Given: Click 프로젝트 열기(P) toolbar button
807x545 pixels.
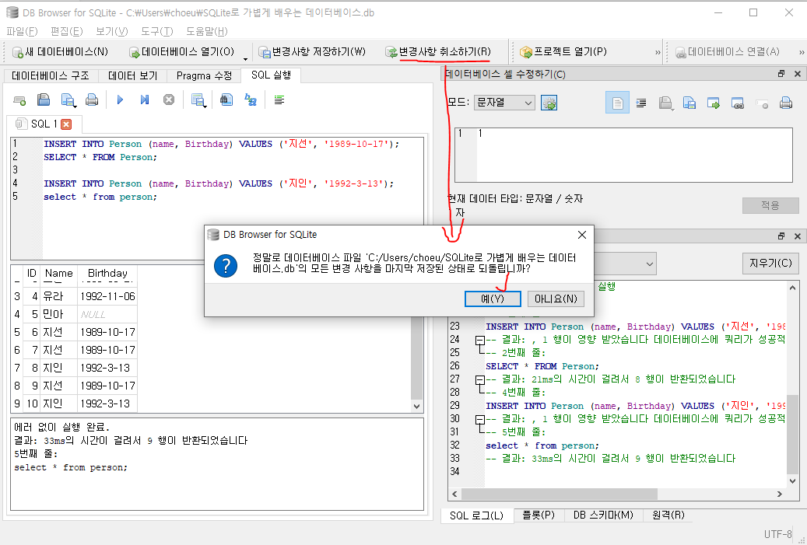Looking at the screenshot, I should 563,52.
